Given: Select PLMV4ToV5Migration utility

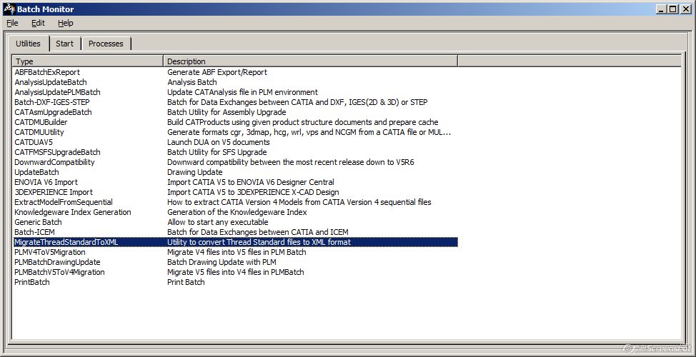Looking at the screenshot, I should (x=50, y=252).
